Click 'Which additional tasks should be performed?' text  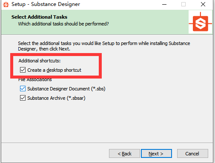click(63, 24)
